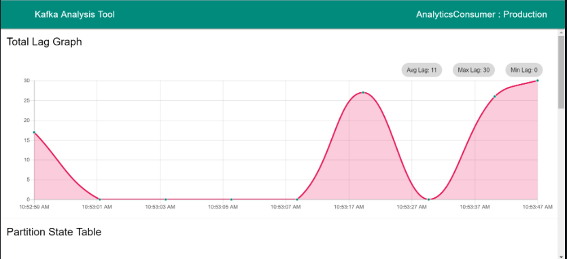567x259 pixels.
Task: Click the scrollbar down arrow
Action: pyautogui.click(x=561, y=256)
